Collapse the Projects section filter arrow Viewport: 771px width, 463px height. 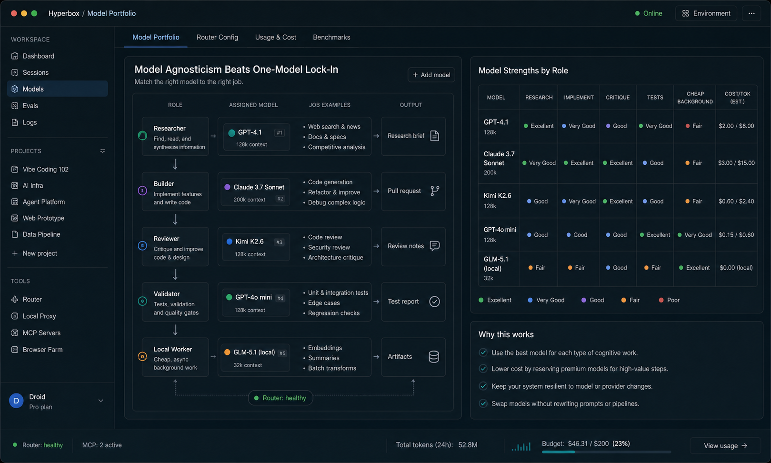(x=102, y=151)
